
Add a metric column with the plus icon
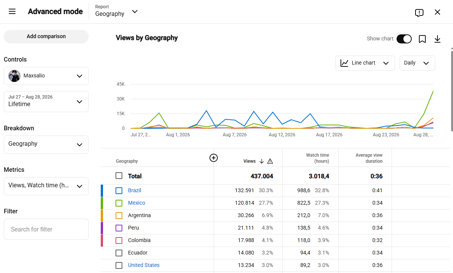[214, 158]
